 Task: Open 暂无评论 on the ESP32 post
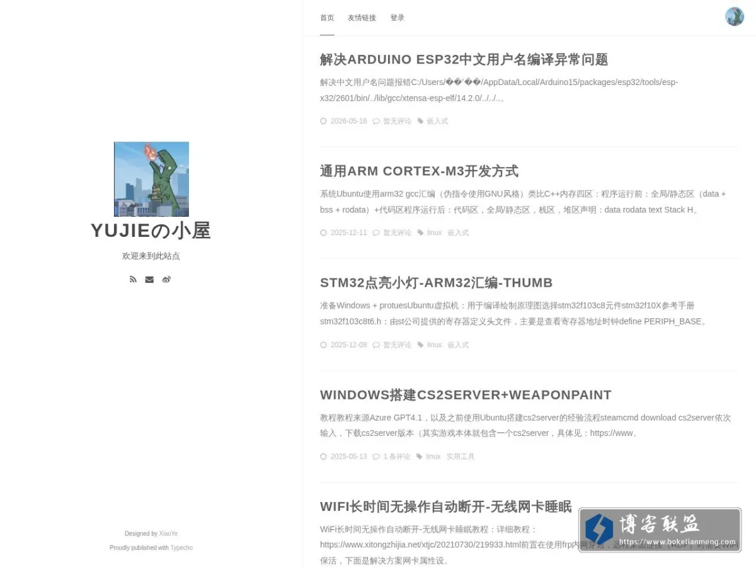(397, 121)
